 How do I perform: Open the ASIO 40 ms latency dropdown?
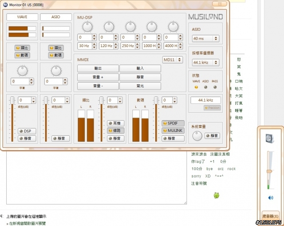[205, 39]
